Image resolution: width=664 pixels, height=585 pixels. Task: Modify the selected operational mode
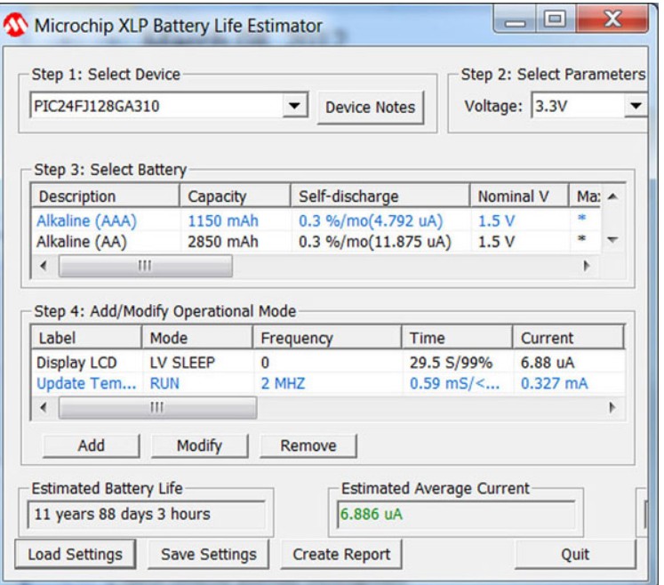[199, 445]
